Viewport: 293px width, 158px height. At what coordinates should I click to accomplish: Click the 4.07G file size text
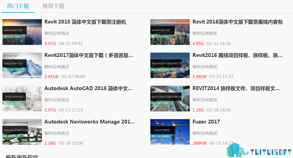(50, 44)
